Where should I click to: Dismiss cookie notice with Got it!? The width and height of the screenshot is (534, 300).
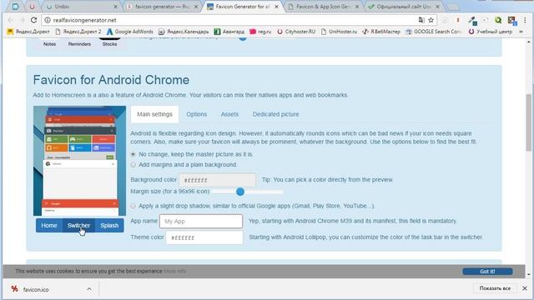tap(487, 272)
